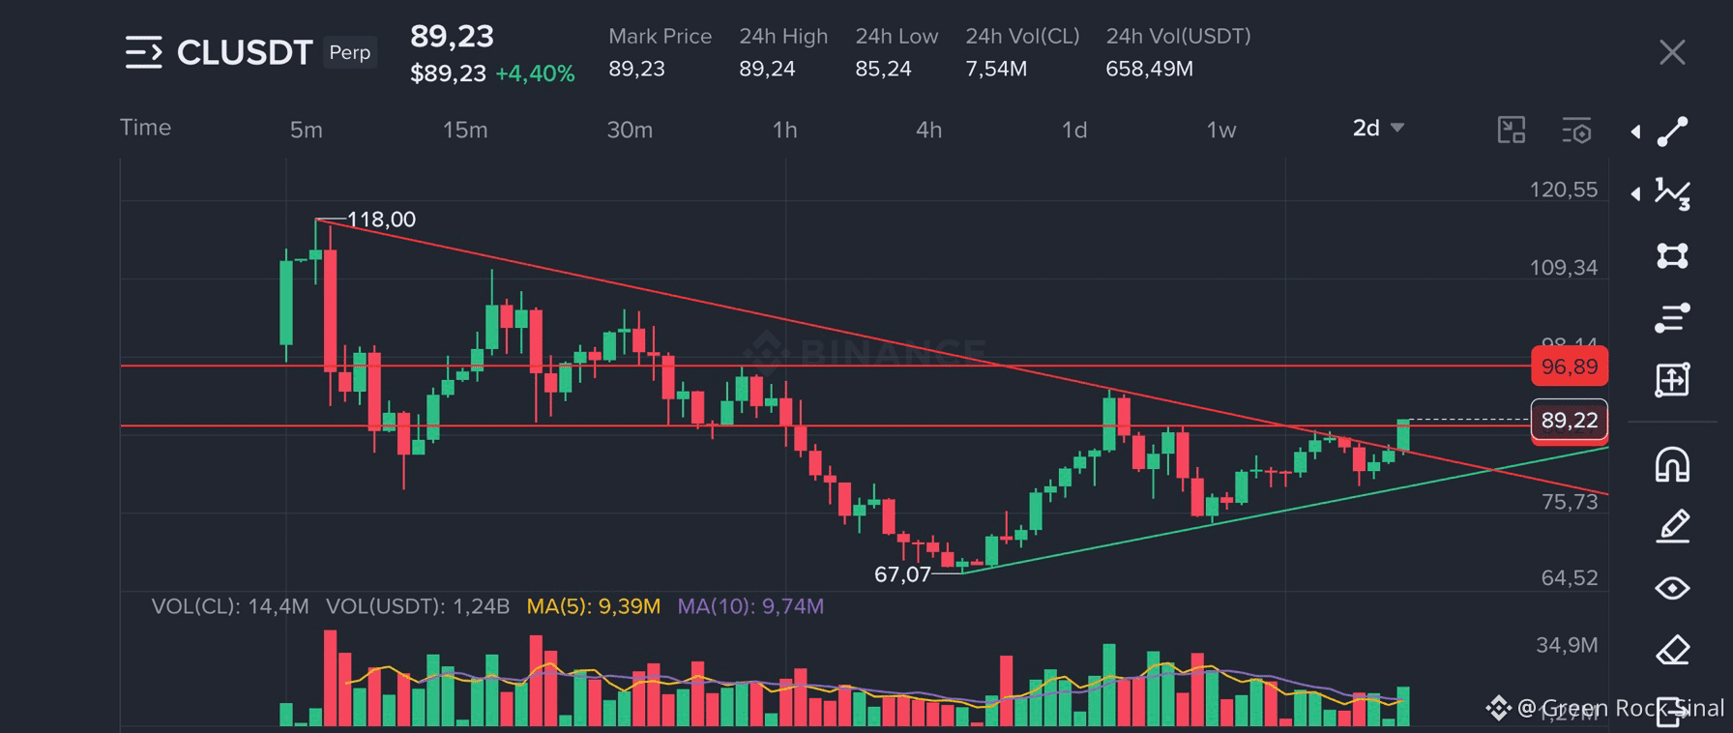Switch chart layout with the fullscreen icon
This screenshot has width=1733, height=733.
tap(1511, 130)
